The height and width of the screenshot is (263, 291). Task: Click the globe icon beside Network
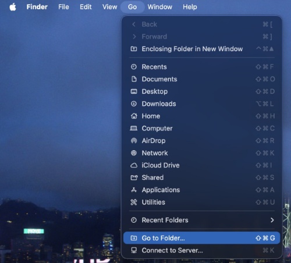click(x=134, y=153)
